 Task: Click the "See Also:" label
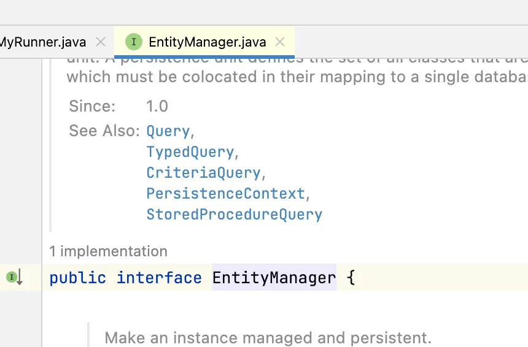click(104, 131)
